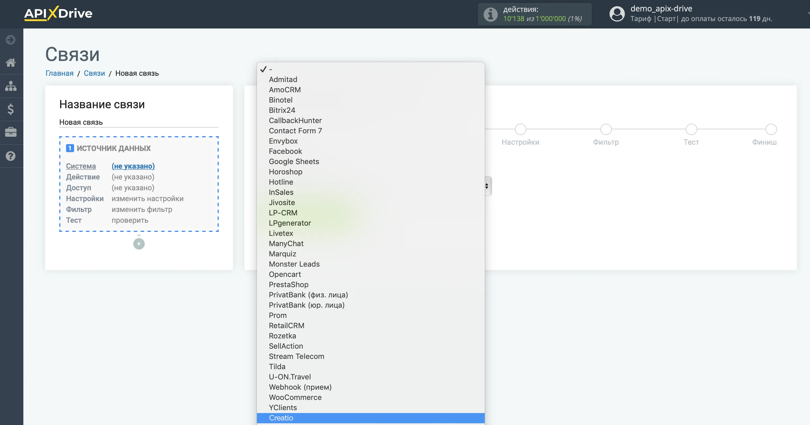Open user profile avatar icon
The height and width of the screenshot is (425, 810).
click(617, 14)
